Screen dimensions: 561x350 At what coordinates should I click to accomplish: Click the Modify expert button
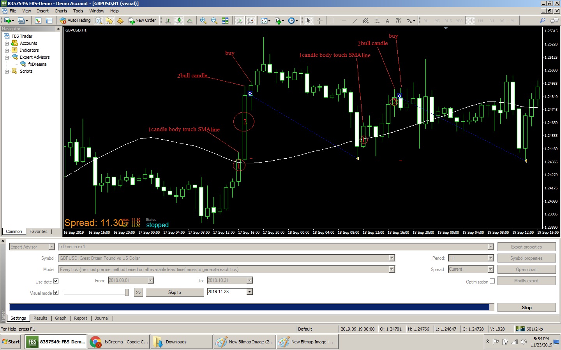pos(526,281)
